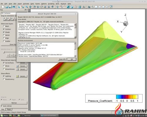Click the XYZ orientation axis cube
Viewport: 147px width, 117px height.
[x=126, y=23]
